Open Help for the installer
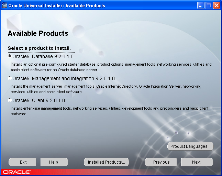This screenshot has height=176, width=222. [x=54, y=162]
